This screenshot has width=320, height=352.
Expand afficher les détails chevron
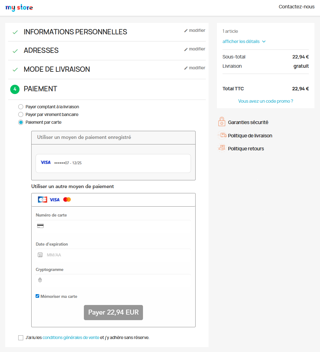pos(264,41)
